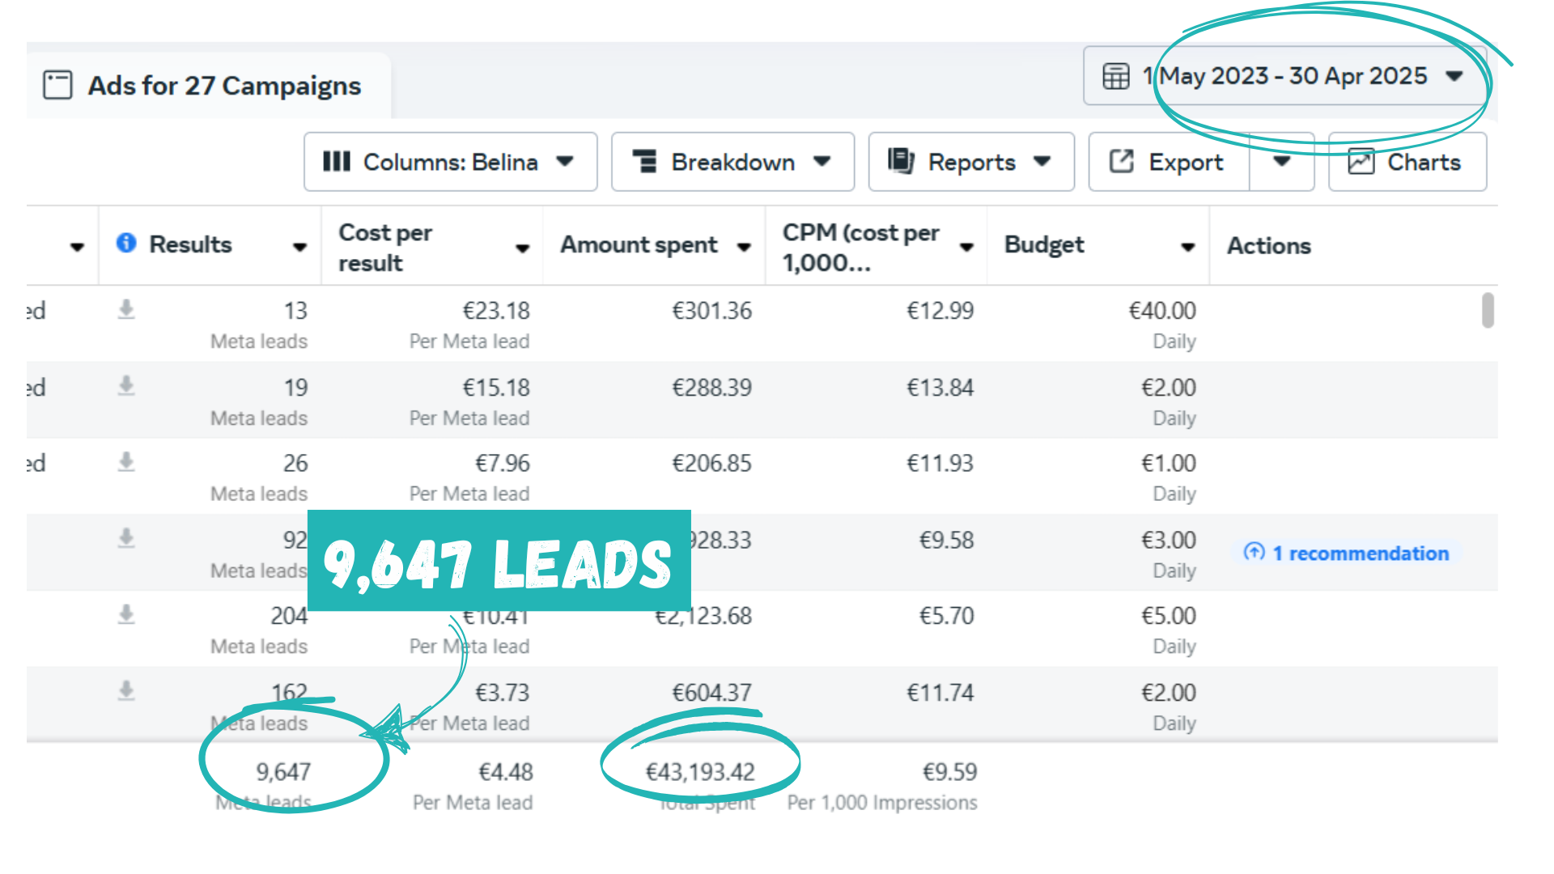Click the download icon in the 19 leads row
Image resolution: width=1554 pixels, height=874 pixels.
(x=126, y=385)
